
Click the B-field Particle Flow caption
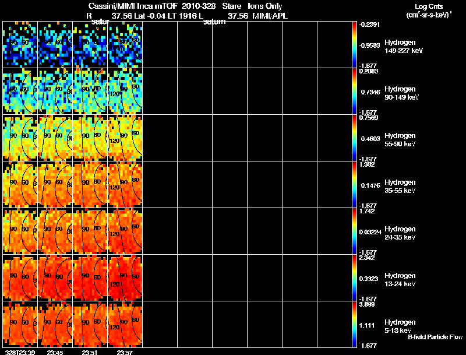coord(435,337)
